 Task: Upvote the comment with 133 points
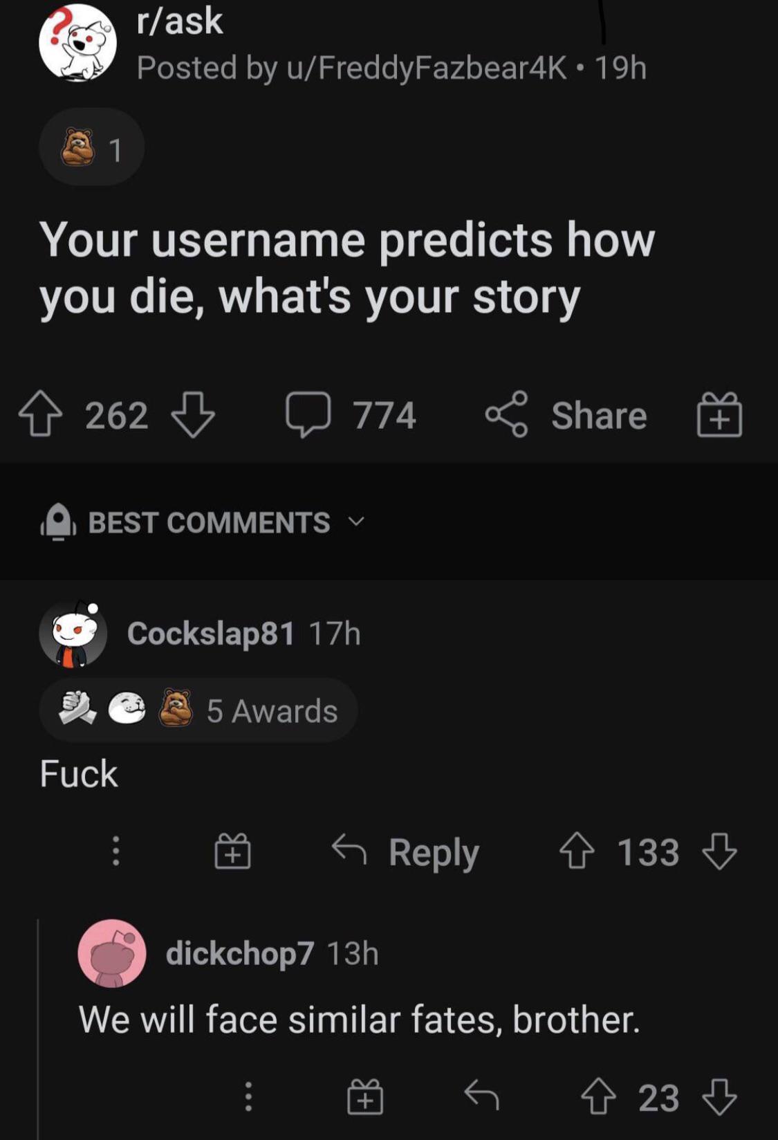pyautogui.click(x=576, y=851)
